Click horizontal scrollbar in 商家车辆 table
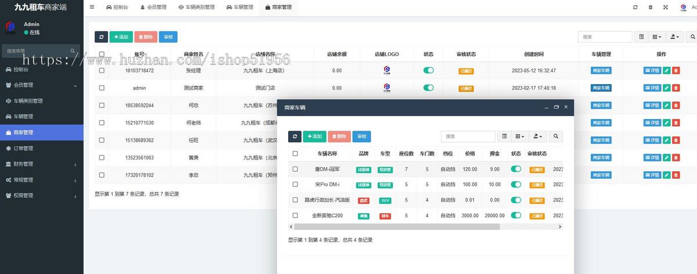Screen dimensions: 697x274 397,227
